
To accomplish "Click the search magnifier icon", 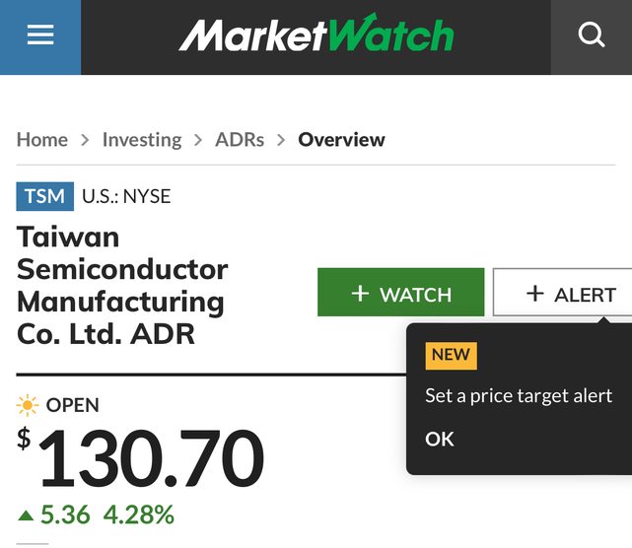I will pyautogui.click(x=592, y=35).
